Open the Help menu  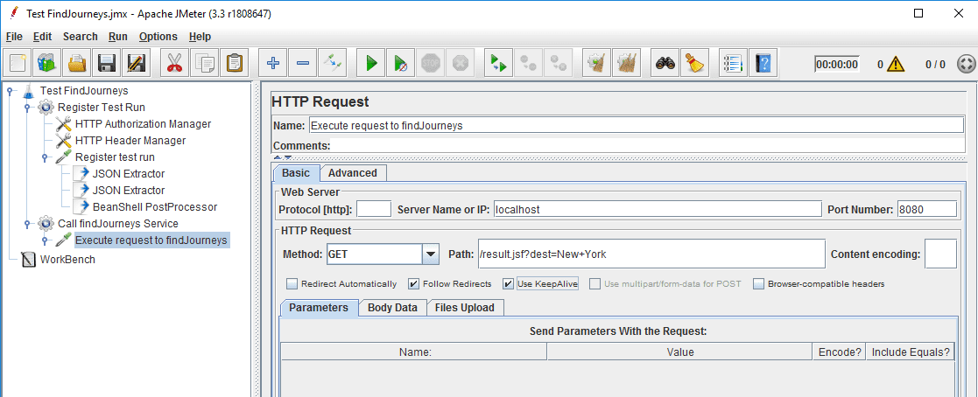201,37
